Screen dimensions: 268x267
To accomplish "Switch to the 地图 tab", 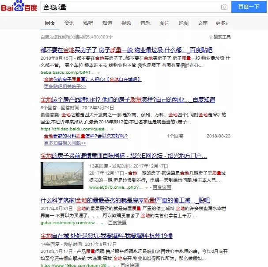I will [x=183, y=23].
